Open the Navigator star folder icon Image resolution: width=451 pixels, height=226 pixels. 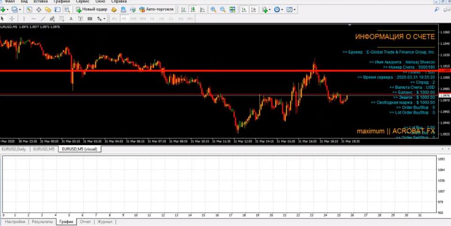(x=48, y=9)
